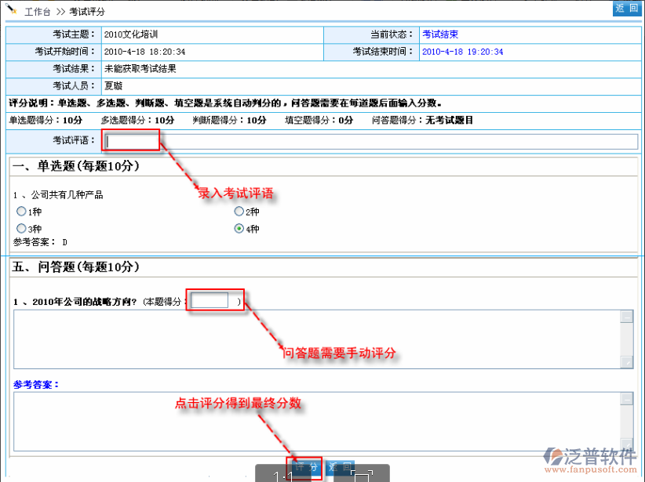The width and height of the screenshot is (645, 482).
Task: Click the 本题得分 score input box
Action: pos(210,301)
